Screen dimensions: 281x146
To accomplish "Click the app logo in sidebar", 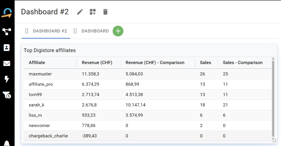I will (x=7, y=13).
